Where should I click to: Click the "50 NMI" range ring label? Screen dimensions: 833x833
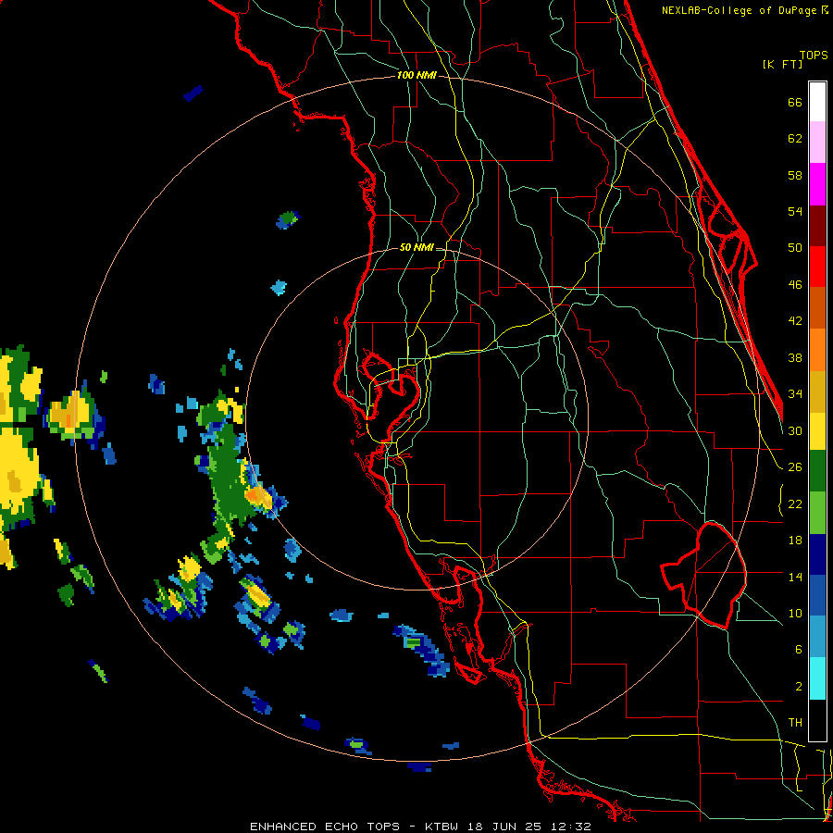[x=416, y=247]
